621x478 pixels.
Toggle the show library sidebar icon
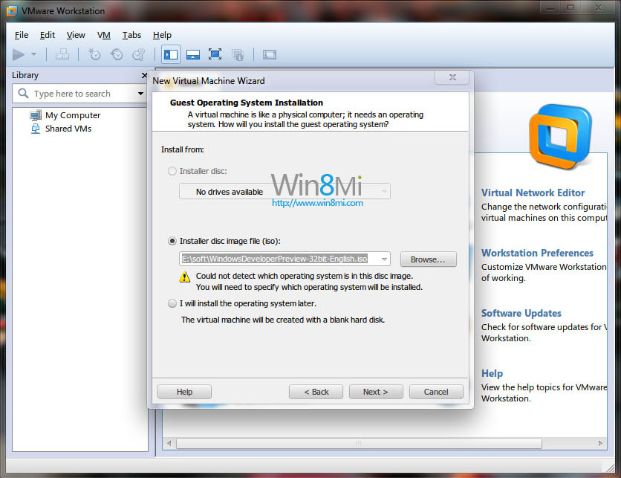171,54
